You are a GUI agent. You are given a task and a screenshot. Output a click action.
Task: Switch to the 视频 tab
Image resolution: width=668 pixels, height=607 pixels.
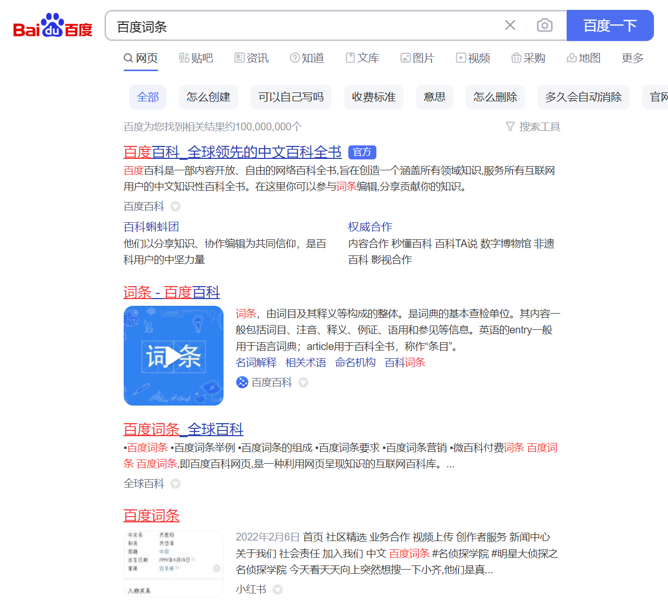tap(473, 58)
